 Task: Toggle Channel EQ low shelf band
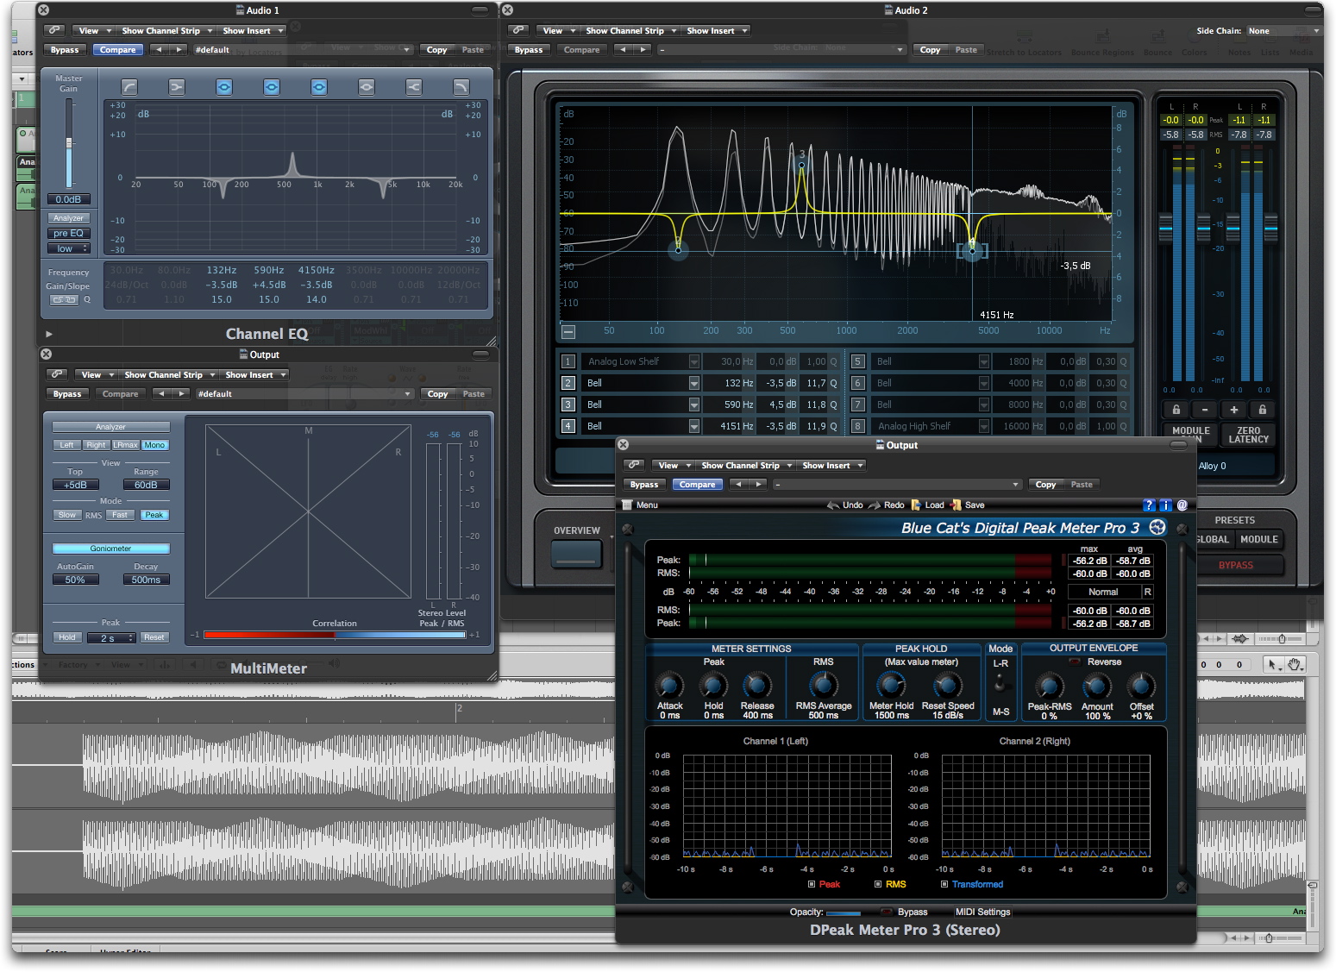(x=177, y=86)
